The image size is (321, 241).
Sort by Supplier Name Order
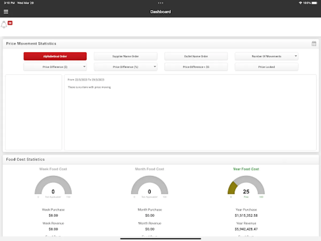coord(125,57)
